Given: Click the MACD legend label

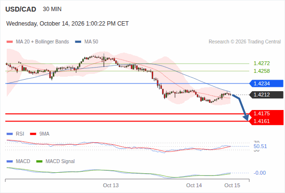Looking at the screenshot, I should [x=23, y=162].
